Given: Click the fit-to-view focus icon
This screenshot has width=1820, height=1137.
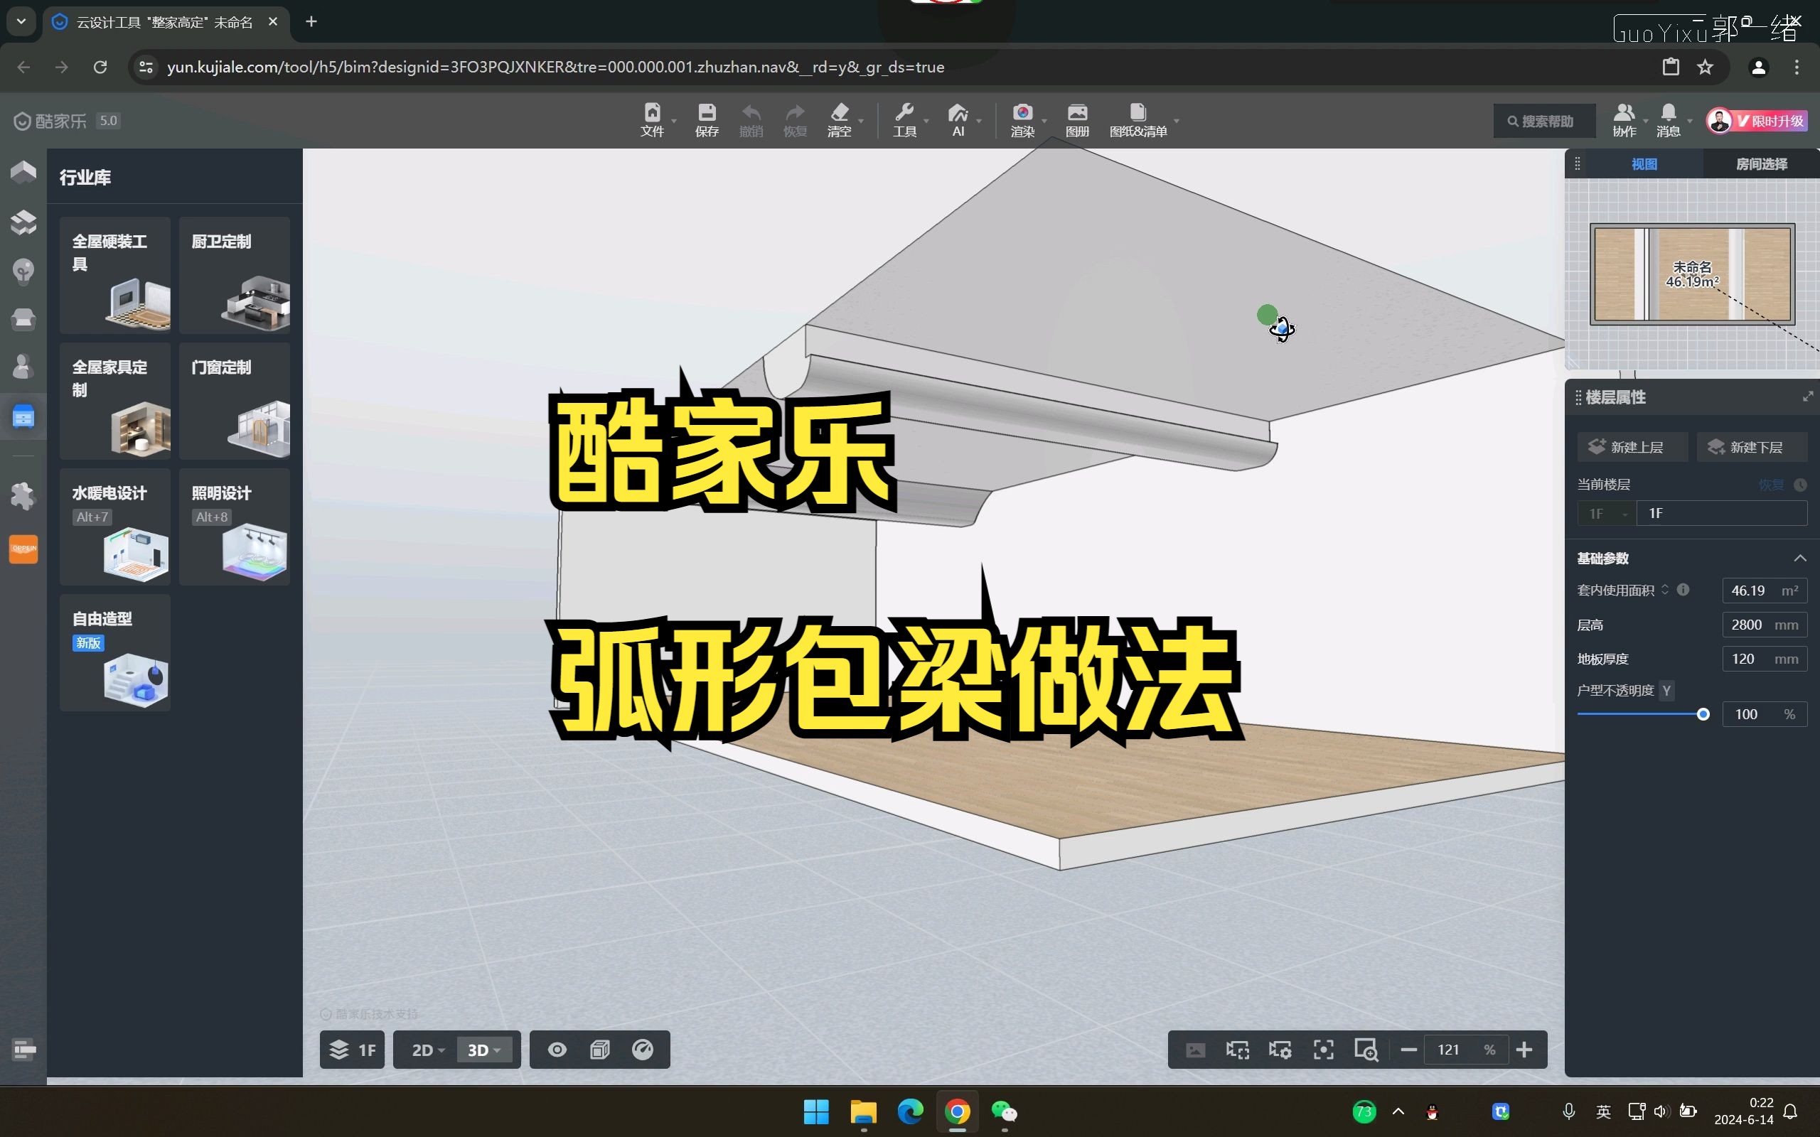Looking at the screenshot, I should click(x=1324, y=1050).
